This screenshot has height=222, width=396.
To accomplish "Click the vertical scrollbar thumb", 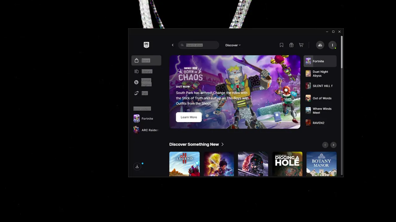I will click(x=342, y=52).
